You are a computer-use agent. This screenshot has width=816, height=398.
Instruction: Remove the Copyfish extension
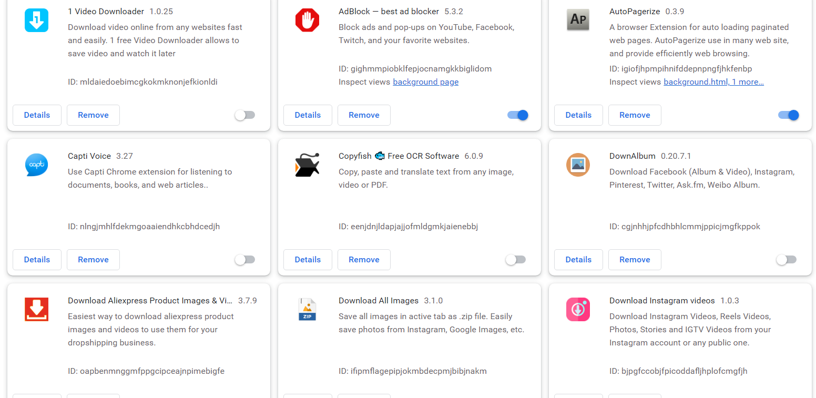tap(364, 260)
